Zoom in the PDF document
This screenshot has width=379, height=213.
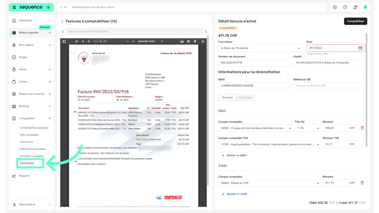pos(133,41)
